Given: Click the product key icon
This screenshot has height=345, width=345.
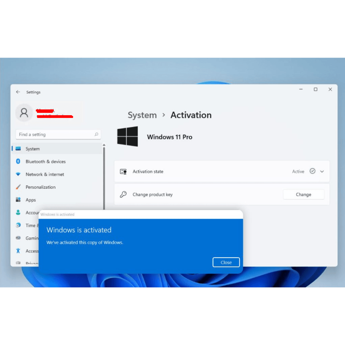Looking at the screenshot, I should 123,194.
